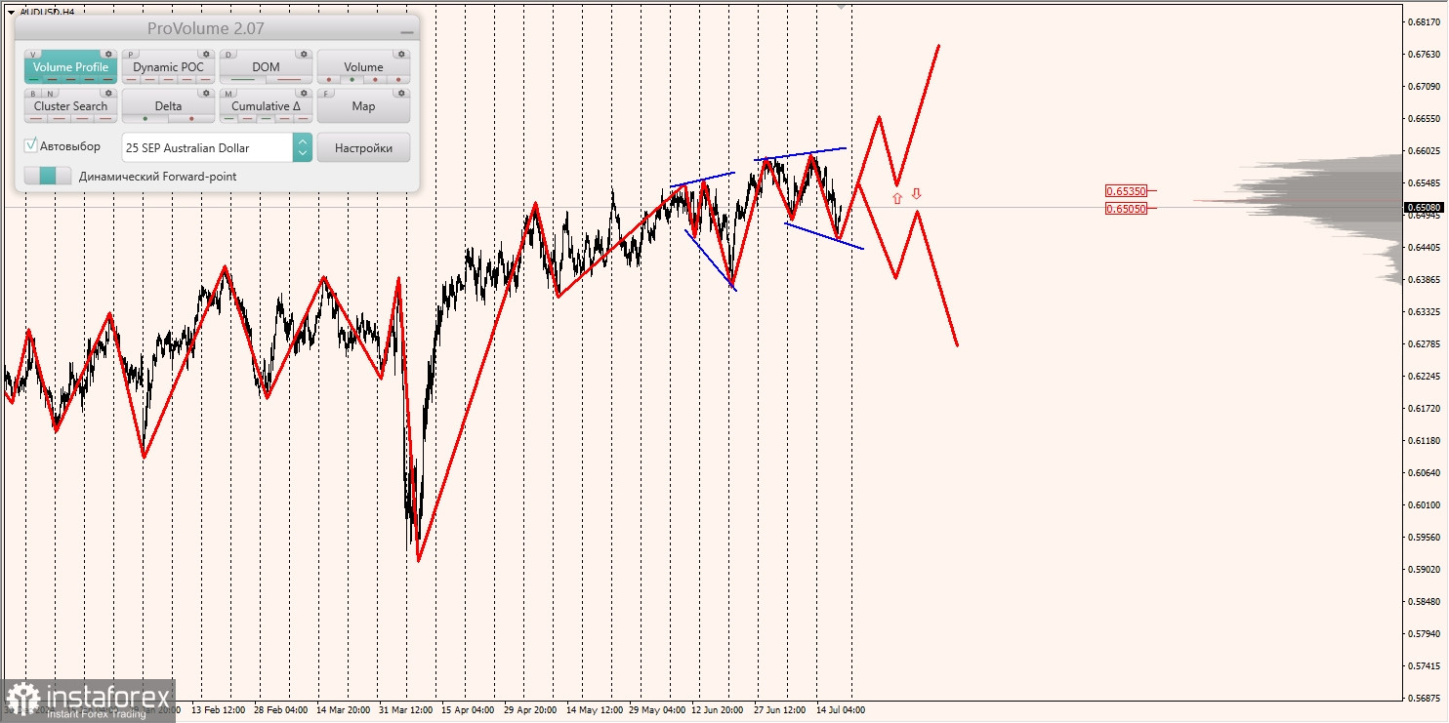
Task: Click the 0.68170 price axis value
Action: coord(1423,22)
